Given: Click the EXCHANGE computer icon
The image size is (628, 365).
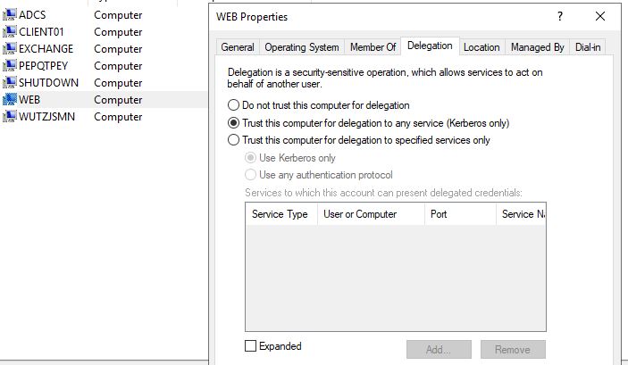Looking at the screenshot, I should point(10,49).
